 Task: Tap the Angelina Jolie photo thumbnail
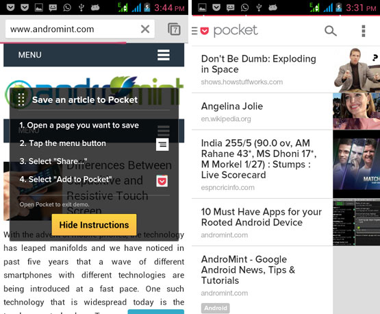tap(357, 111)
